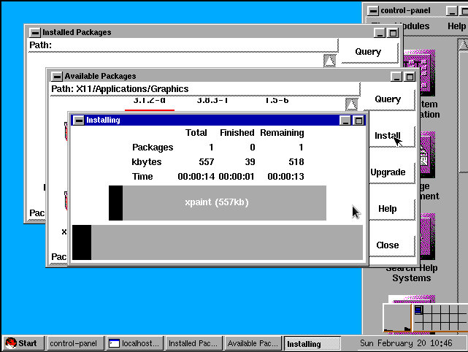468x352 pixels.
Task: Open the Help menu in control-panel
Action: coord(456,26)
